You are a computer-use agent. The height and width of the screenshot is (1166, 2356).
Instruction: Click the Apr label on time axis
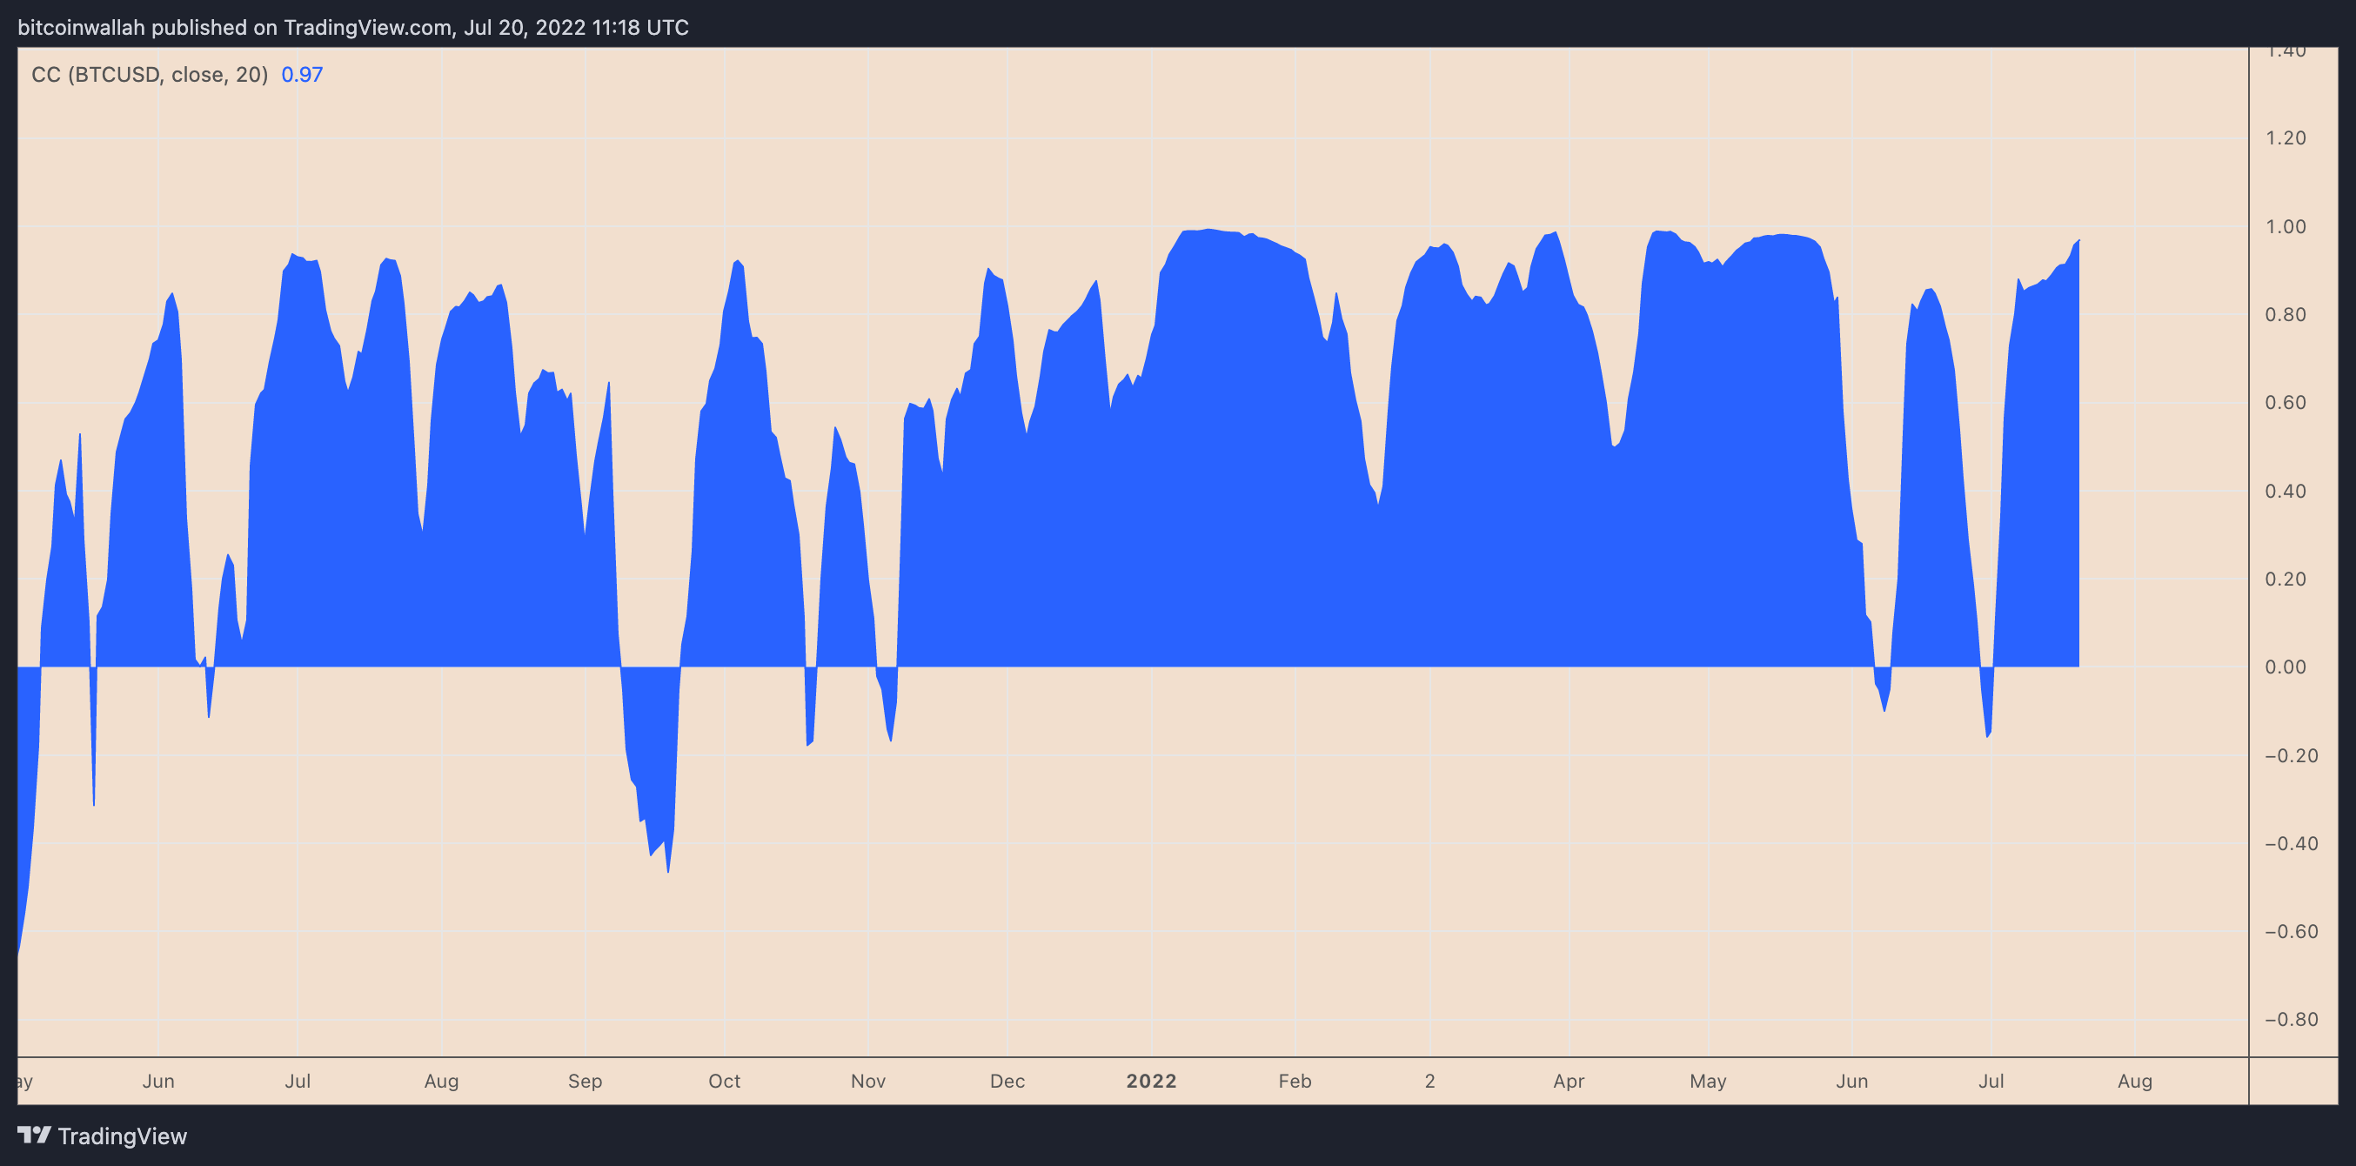(x=1568, y=1081)
